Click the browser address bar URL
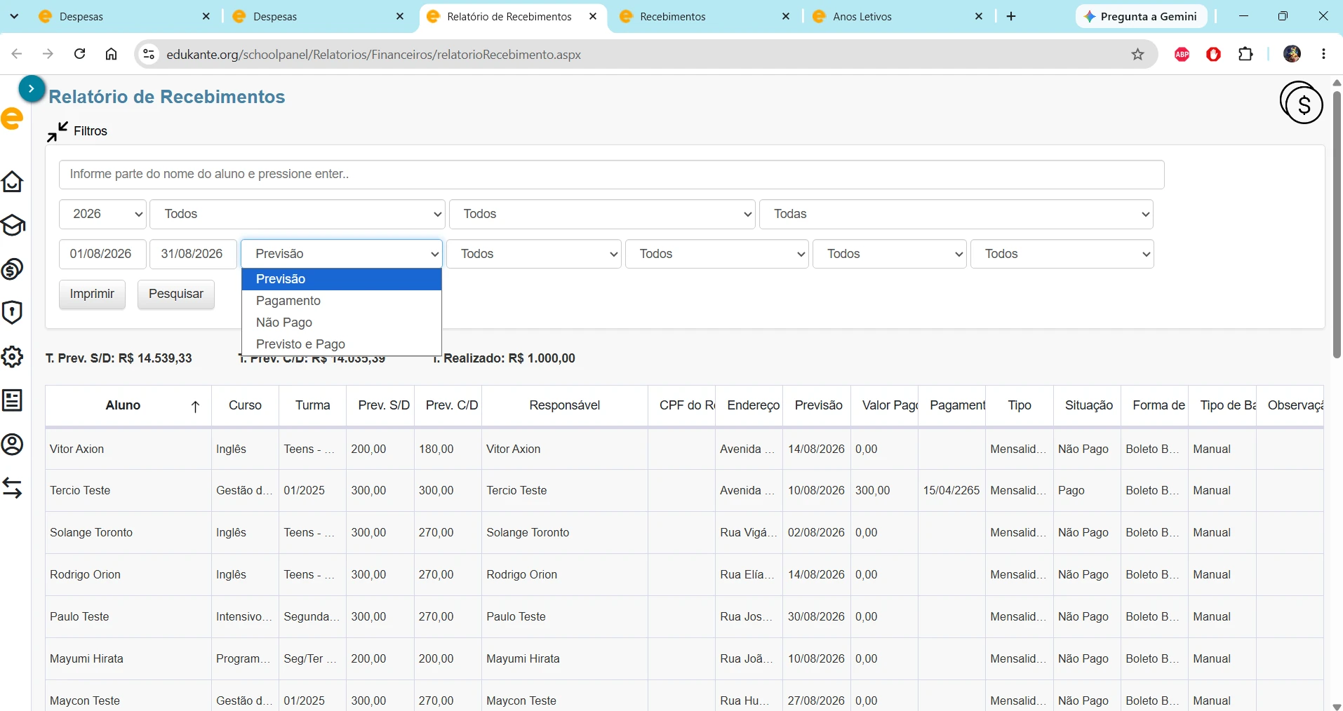The height and width of the screenshot is (711, 1343). pyautogui.click(x=373, y=54)
